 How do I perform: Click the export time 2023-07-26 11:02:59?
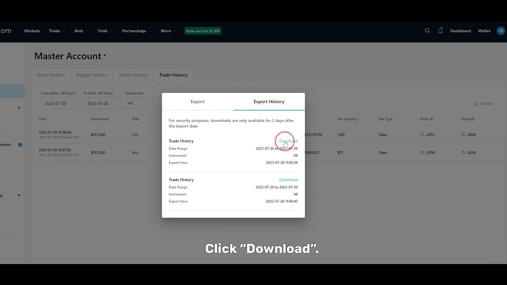pos(282,163)
